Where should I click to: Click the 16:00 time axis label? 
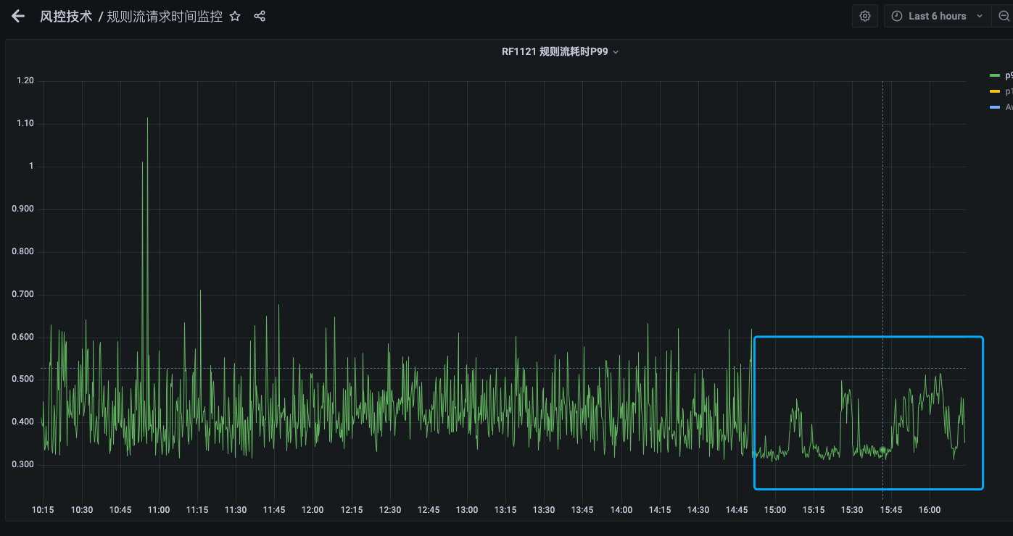930,510
